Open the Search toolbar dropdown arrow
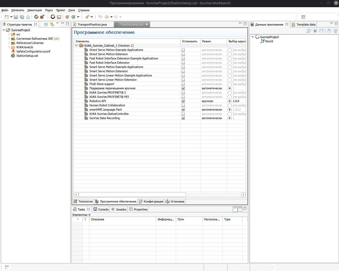This screenshot has width=339, height=271. 92,17
